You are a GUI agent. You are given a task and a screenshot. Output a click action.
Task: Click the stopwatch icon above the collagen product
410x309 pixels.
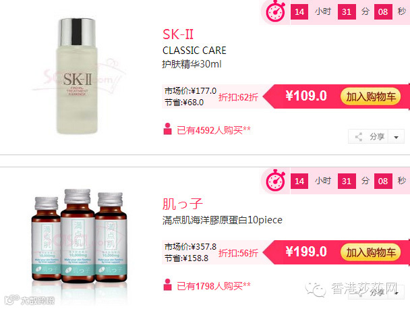pos(275,180)
